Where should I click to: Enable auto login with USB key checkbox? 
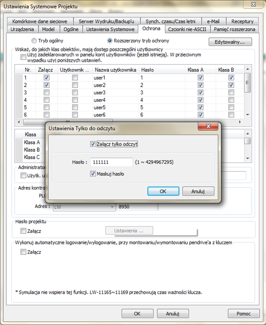pos(23,252)
